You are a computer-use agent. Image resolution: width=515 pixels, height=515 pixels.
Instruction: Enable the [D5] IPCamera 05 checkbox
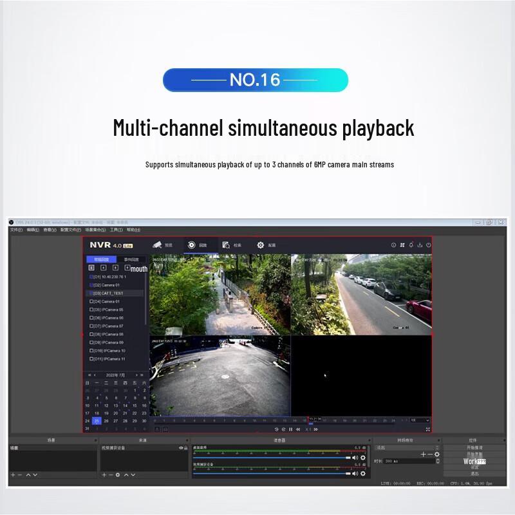pos(91,310)
